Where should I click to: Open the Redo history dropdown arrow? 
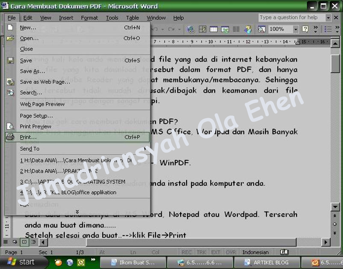[179, 29]
